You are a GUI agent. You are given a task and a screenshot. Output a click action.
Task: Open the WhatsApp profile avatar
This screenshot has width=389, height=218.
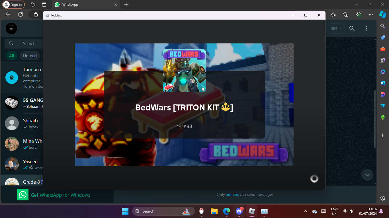coord(11,28)
